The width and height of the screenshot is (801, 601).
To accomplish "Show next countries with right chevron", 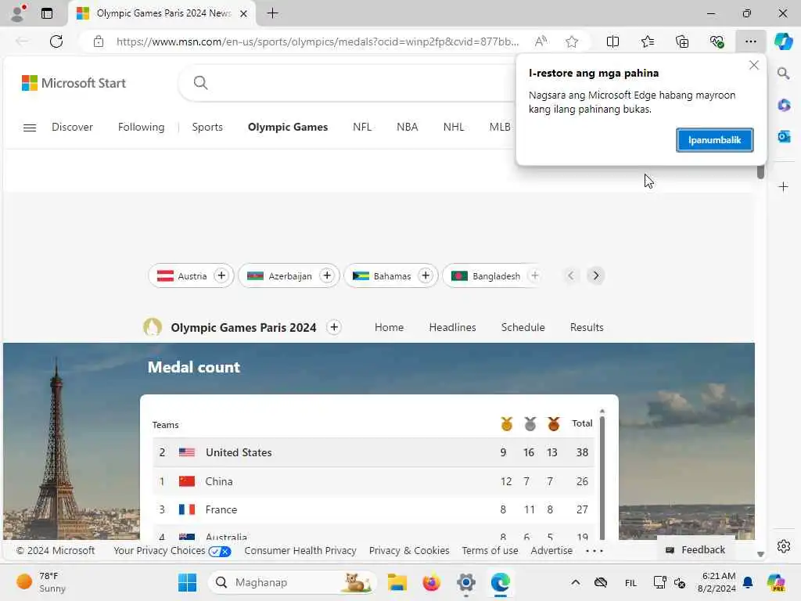I will pos(595,275).
